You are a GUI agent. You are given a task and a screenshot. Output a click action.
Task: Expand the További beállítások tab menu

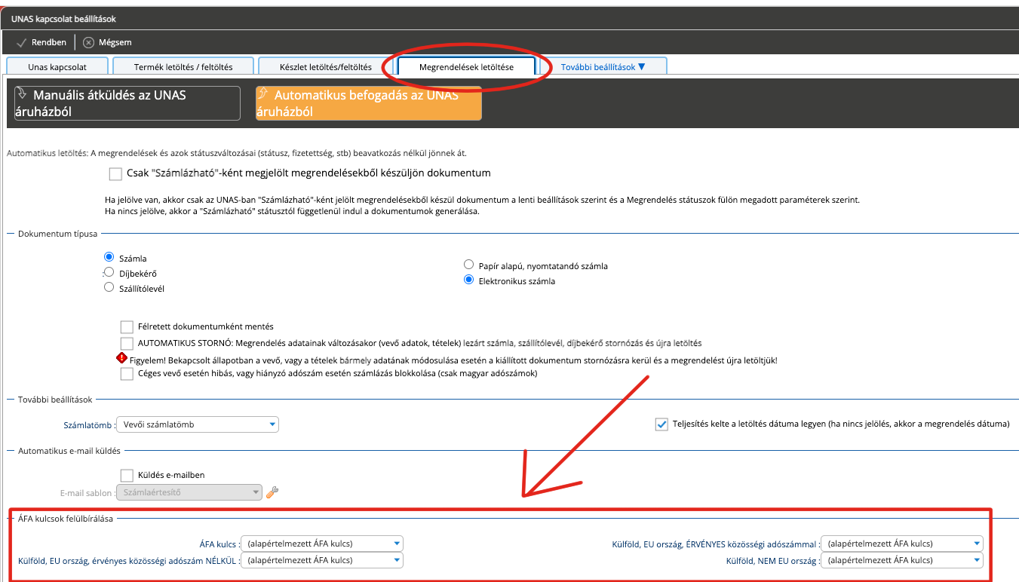(x=603, y=67)
